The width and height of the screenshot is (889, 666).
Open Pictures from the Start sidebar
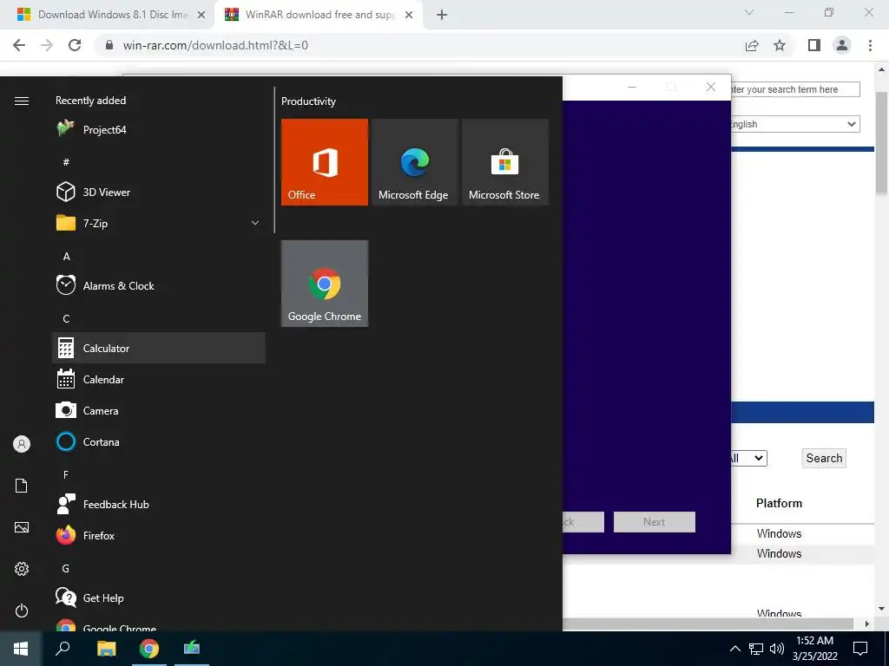click(22, 527)
